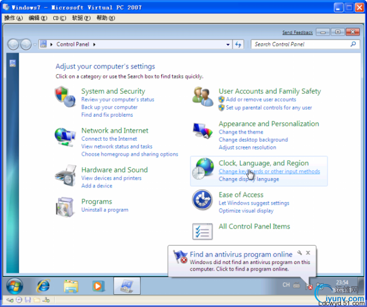The width and height of the screenshot is (367, 307).
Task: Open the 帮助(H) menu
Action: (105, 18)
